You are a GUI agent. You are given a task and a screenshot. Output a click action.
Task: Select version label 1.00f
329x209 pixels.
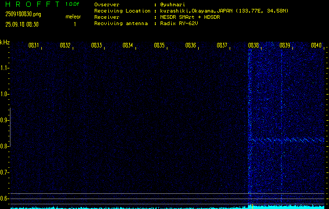[72, 4]
